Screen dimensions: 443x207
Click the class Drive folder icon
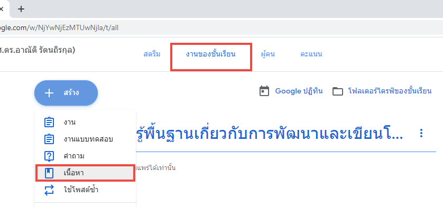[338, 91]
